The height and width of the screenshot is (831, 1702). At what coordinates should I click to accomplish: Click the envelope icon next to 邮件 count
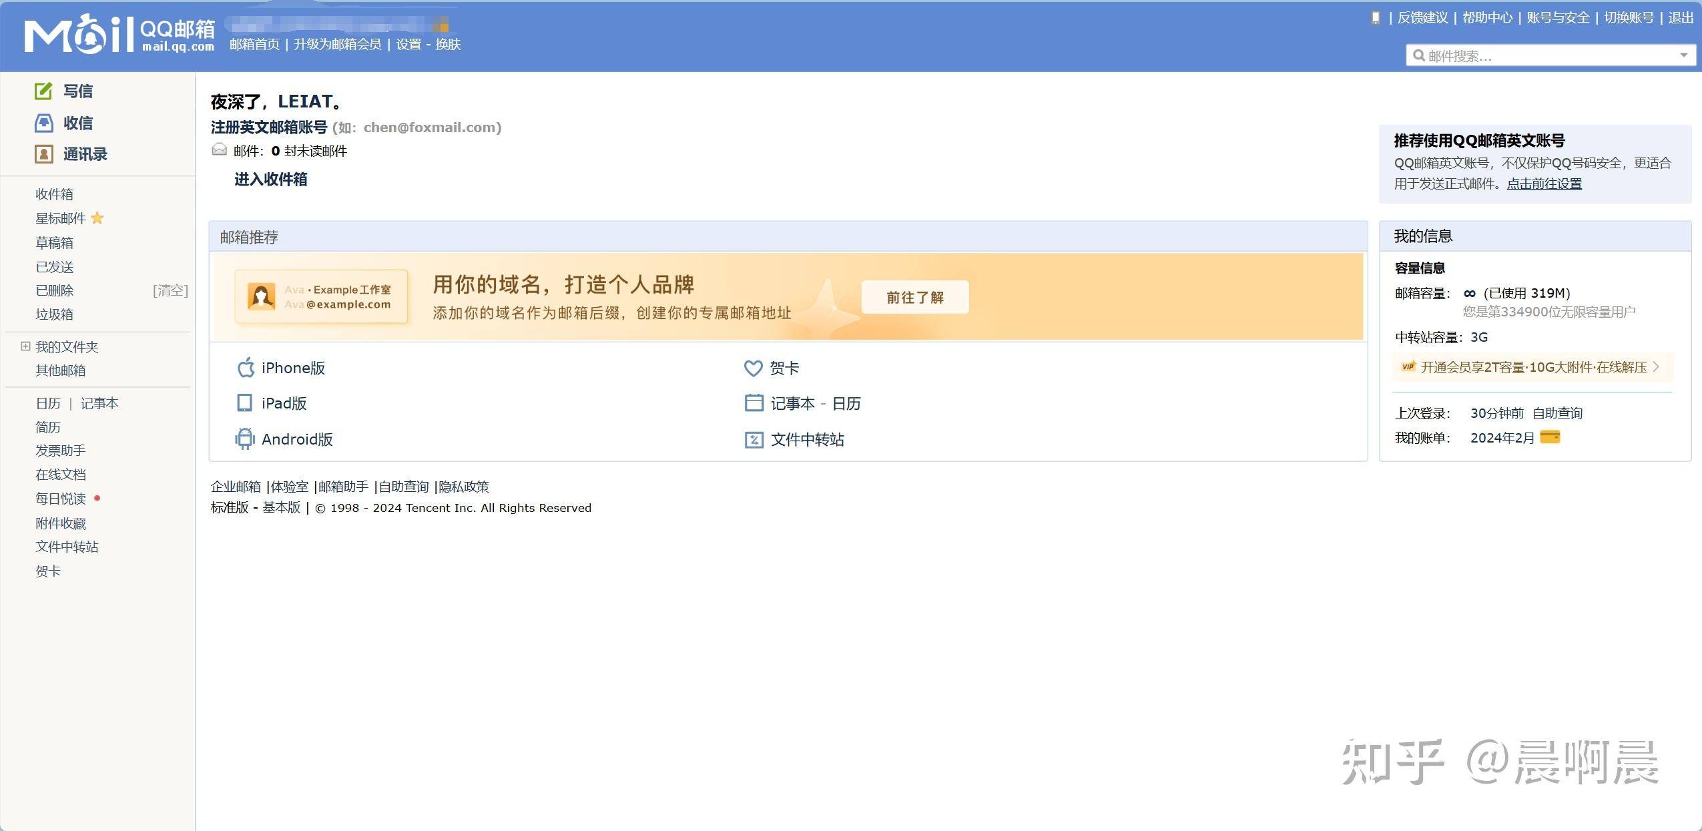click(x=219, y=150)
